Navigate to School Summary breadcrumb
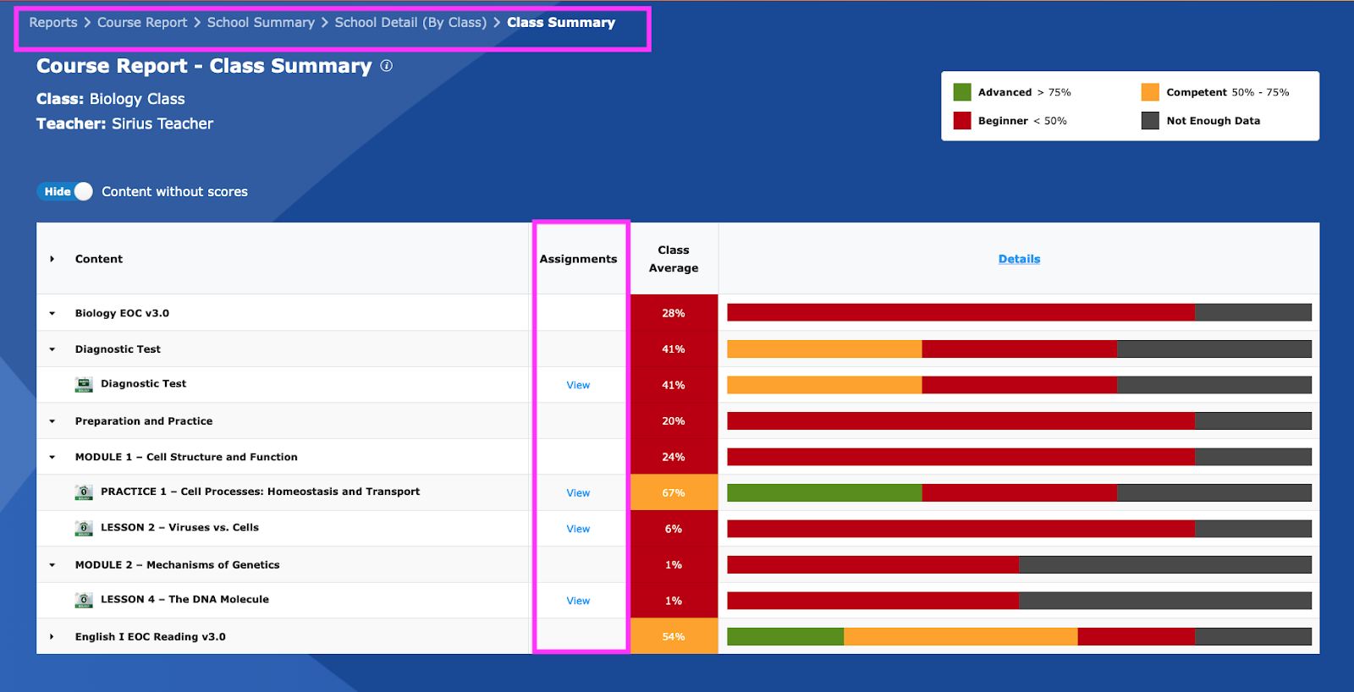Image resolution: width=1354 pixels, height=692 pixels. pos(261,23)
